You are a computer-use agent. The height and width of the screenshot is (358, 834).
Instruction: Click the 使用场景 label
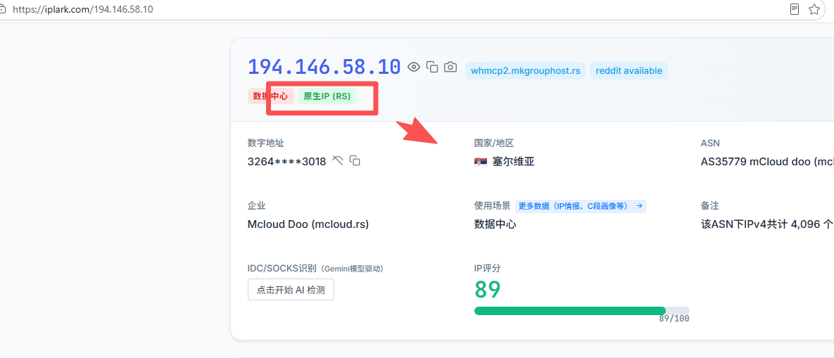pyautogui.click(x=492, y=205)
